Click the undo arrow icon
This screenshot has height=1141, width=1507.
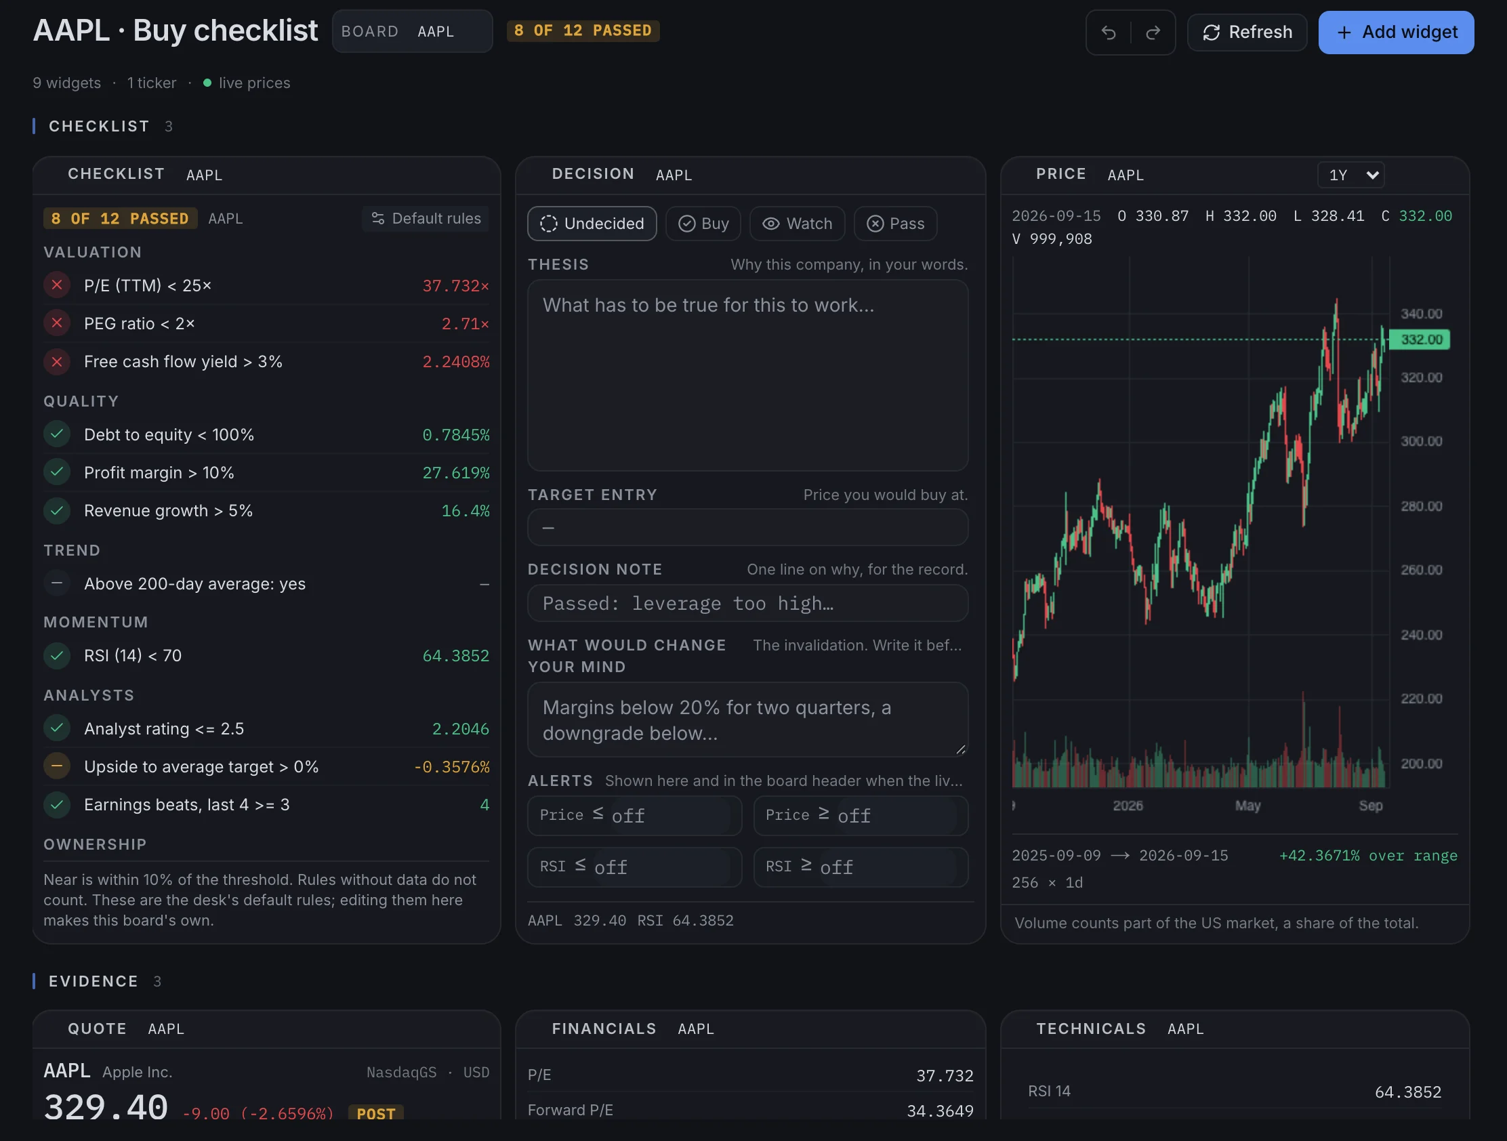click(x=1109, y=33)
